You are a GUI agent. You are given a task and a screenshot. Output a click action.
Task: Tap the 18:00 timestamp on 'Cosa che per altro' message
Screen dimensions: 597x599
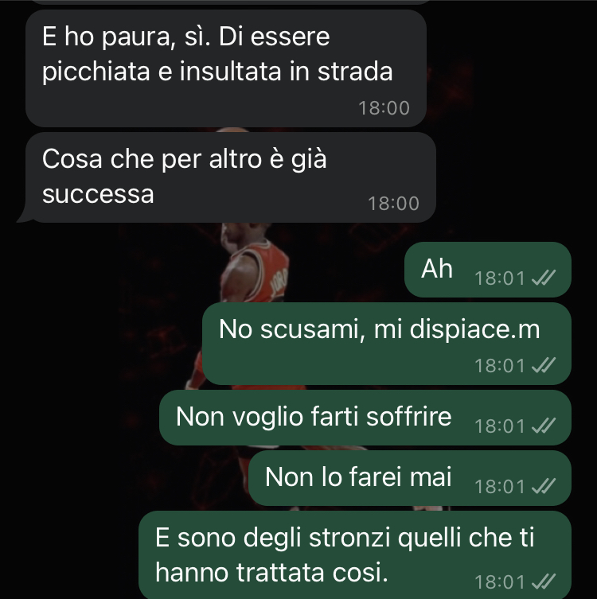(394, 204)
